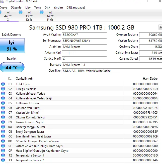The image size is (162, 166).
Task: Click the Arabirim field NVM Express
Action: (84, 47)
